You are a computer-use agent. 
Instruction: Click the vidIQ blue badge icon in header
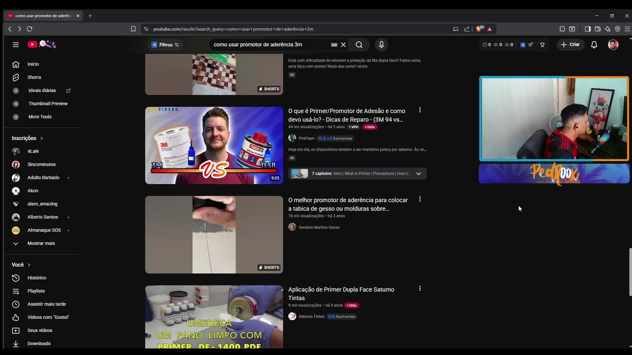(x=523, y=44)
